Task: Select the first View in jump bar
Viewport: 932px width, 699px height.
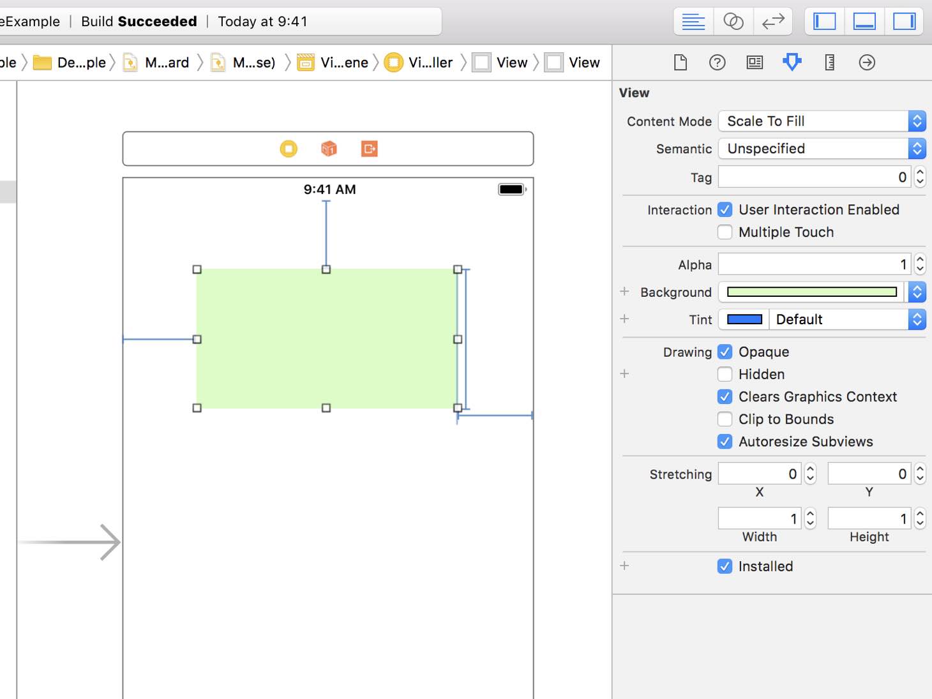Action: 500,63
